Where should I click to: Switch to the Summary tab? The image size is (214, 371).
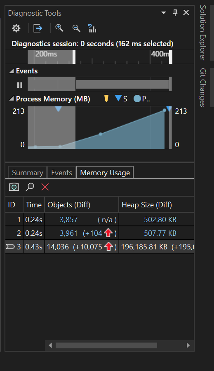(28, 173)
